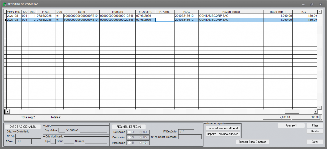Click the IGV 1 column header
Viewport: 327px width, 149px height.
(305, 12)
